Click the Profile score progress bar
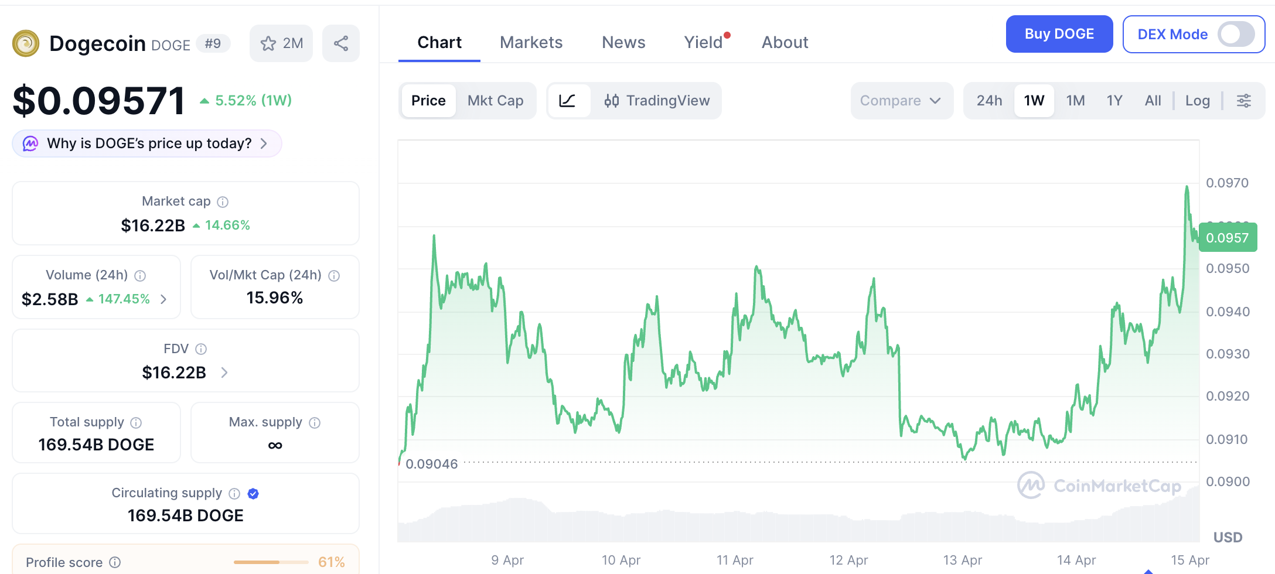The height and width of the screenshot is (574, 1275). [271, 562]
